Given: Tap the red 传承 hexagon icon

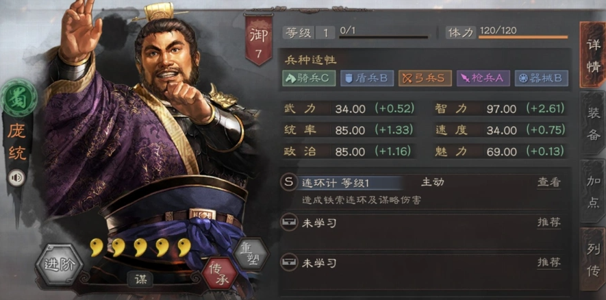Looking at the screenshot, I should [220, 273].
